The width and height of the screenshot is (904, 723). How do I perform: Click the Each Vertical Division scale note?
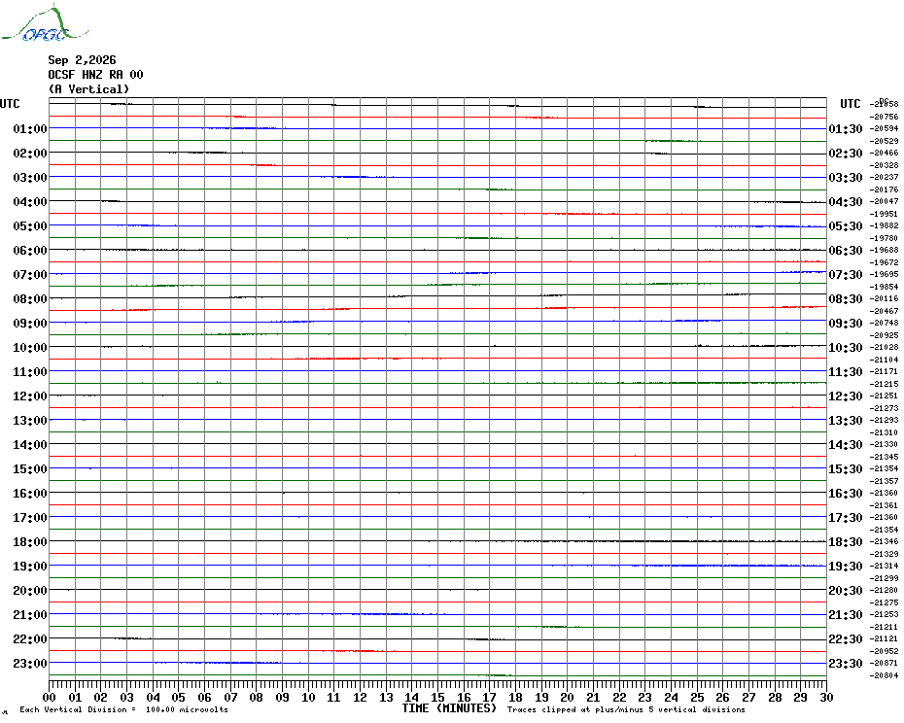124,709
